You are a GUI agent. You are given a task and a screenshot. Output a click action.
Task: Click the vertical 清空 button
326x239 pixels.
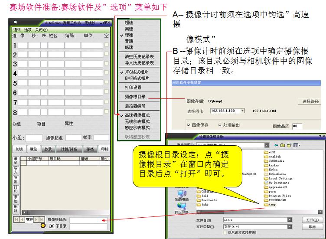click(16, 160)
